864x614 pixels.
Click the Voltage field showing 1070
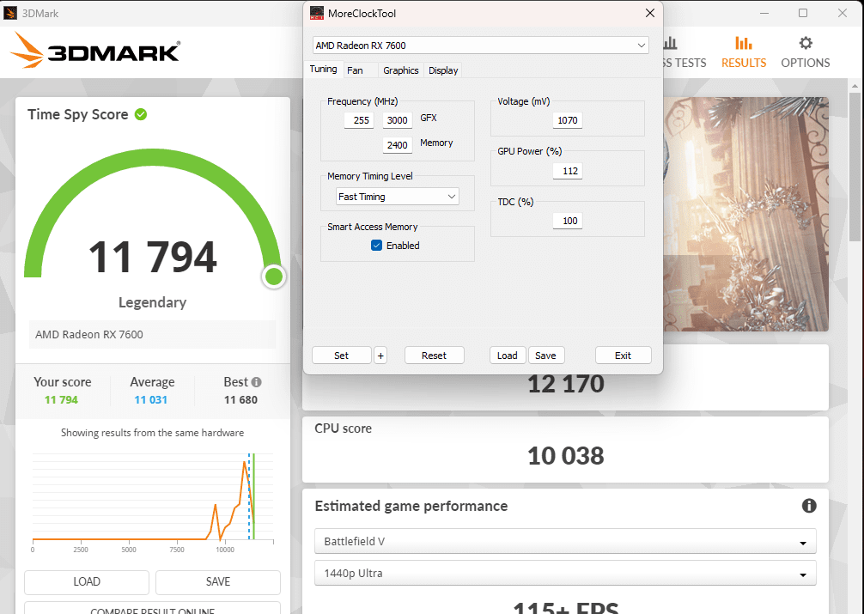coord(567,120)
